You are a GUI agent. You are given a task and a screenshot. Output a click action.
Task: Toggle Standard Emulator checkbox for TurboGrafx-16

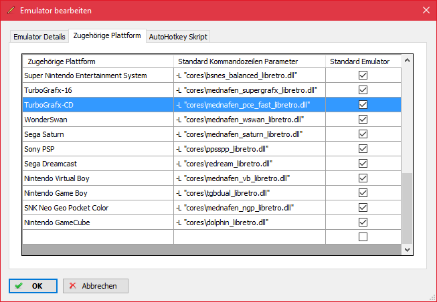(x=363, y=90)
